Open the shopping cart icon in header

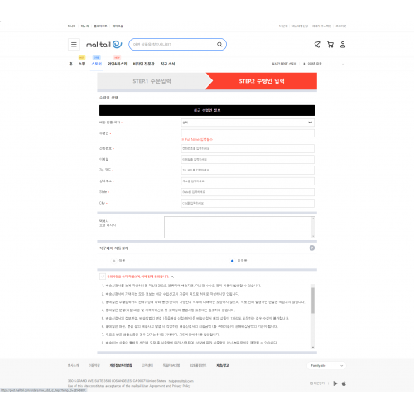[x=330, y=45]
